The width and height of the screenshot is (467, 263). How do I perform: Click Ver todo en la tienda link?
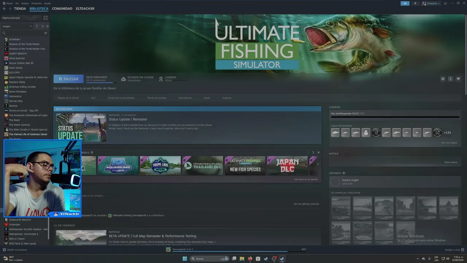306,179
